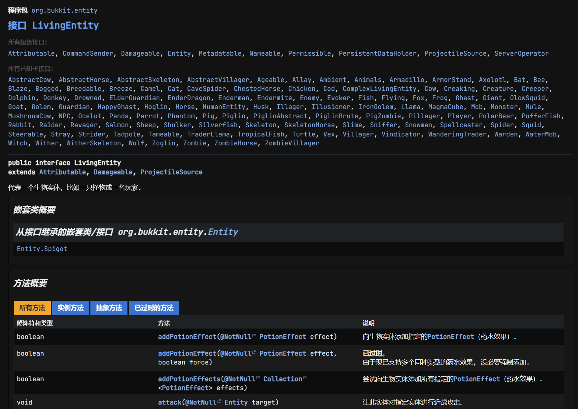Open PotionEffect link in addPotionEffects description
This screenshot has height=409, width=578.
[x=476, y=379]
